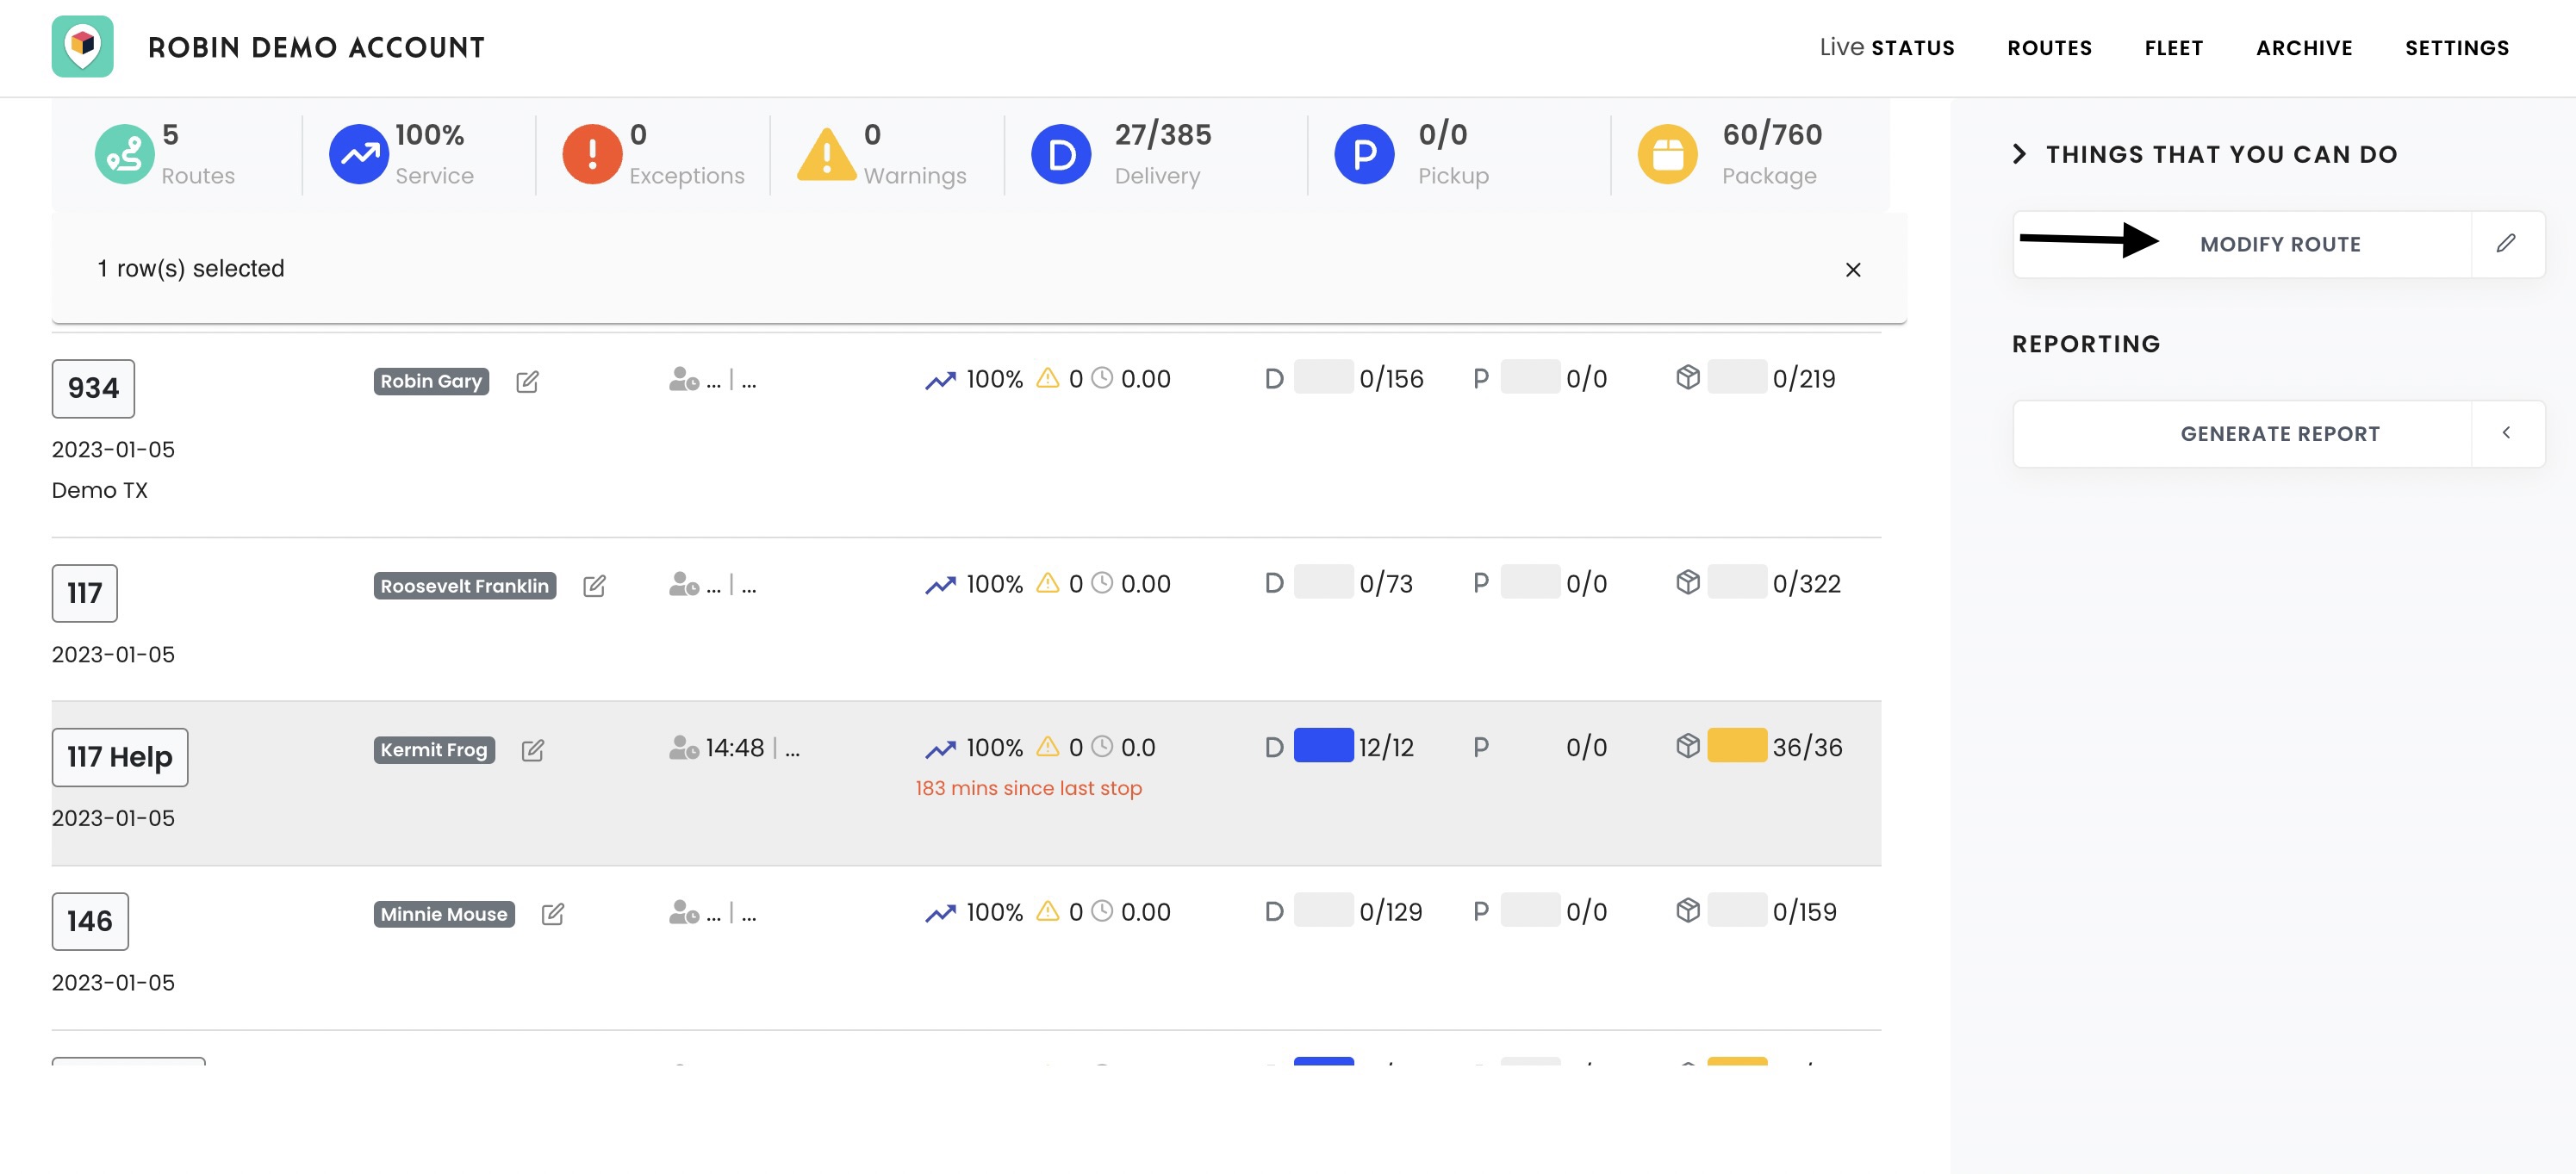Viewport: 2576px width, 1174px height.
Task: Click driver clock icon beside 14:48
Action: coord(684,747)
